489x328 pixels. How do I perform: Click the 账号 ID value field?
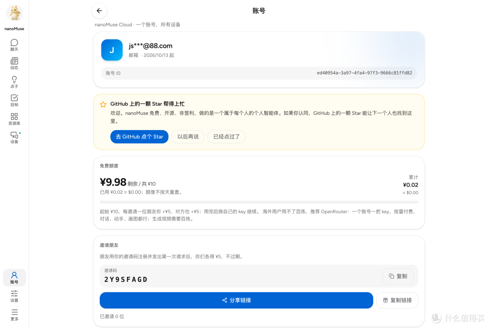tap(259, 73)
